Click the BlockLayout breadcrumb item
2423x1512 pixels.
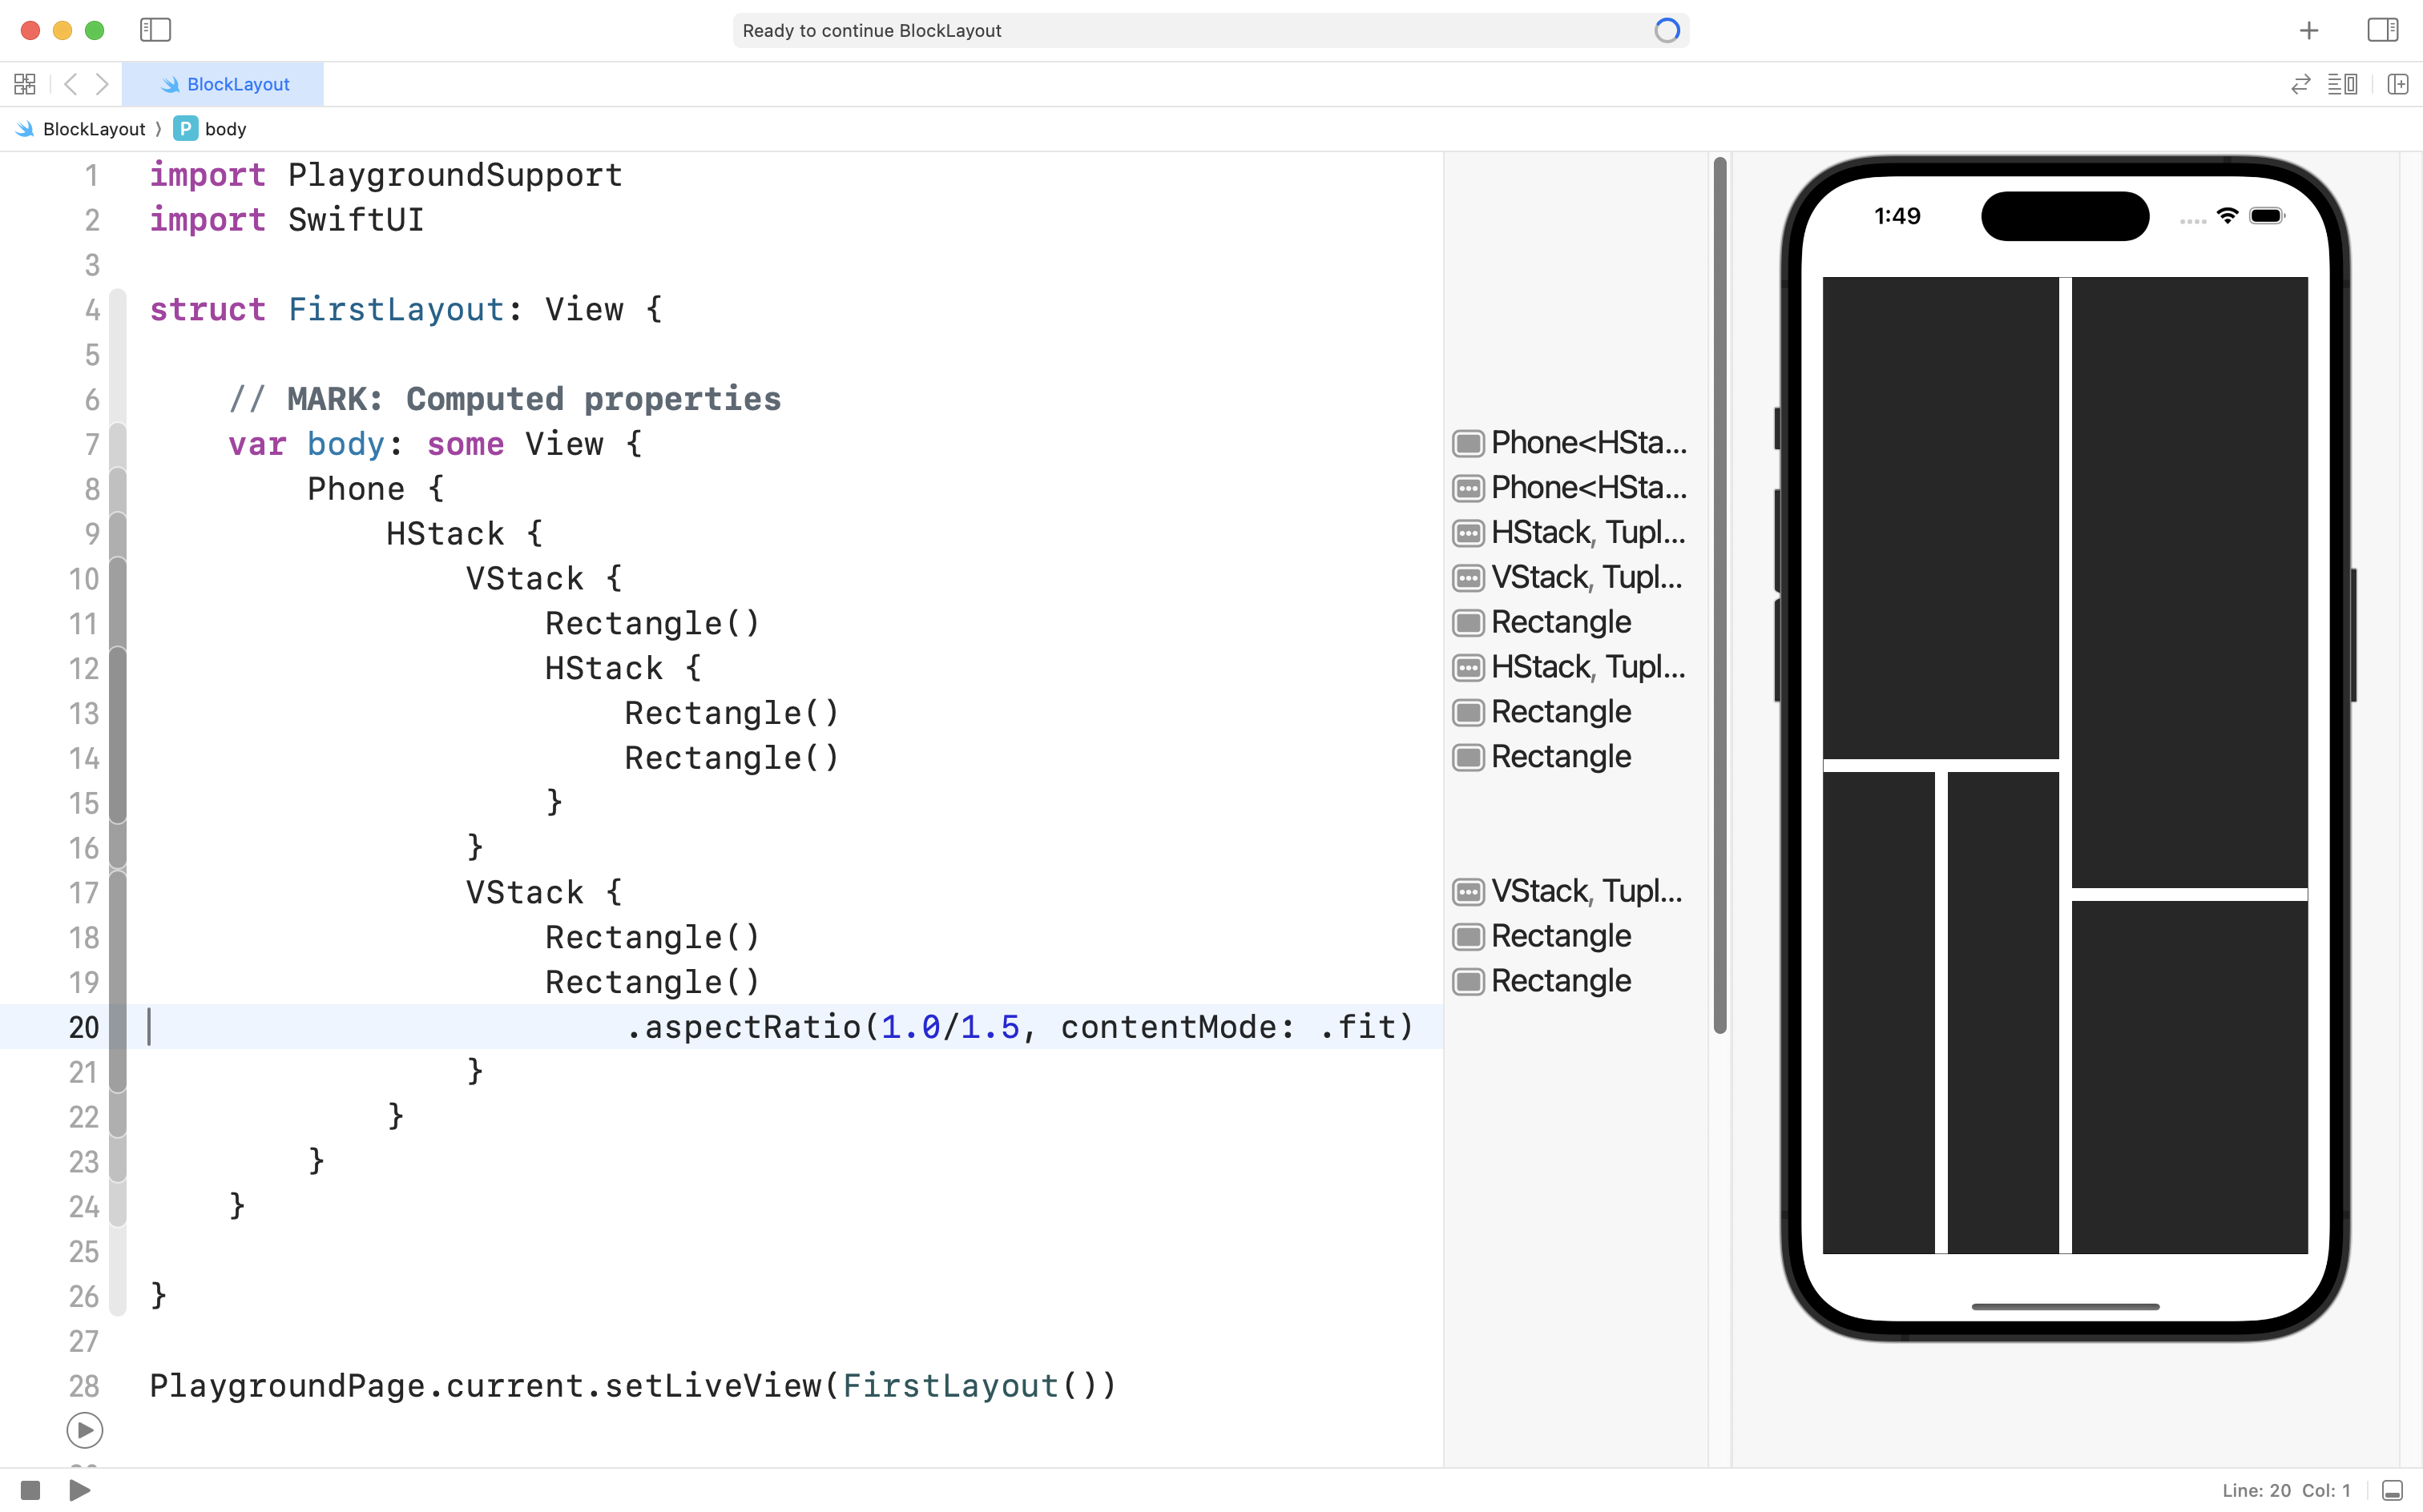click(93, 129)
